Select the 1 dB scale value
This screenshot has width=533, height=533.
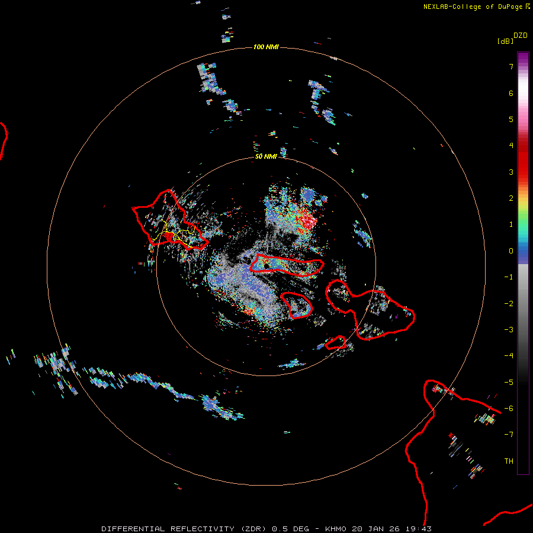click(511, 224)
